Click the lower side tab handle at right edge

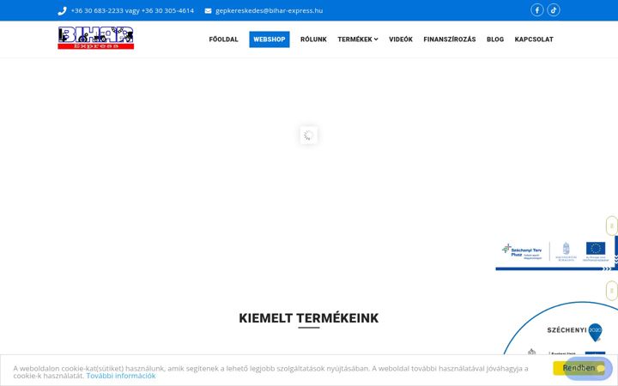pyautogui.click(x=612, y=291)
